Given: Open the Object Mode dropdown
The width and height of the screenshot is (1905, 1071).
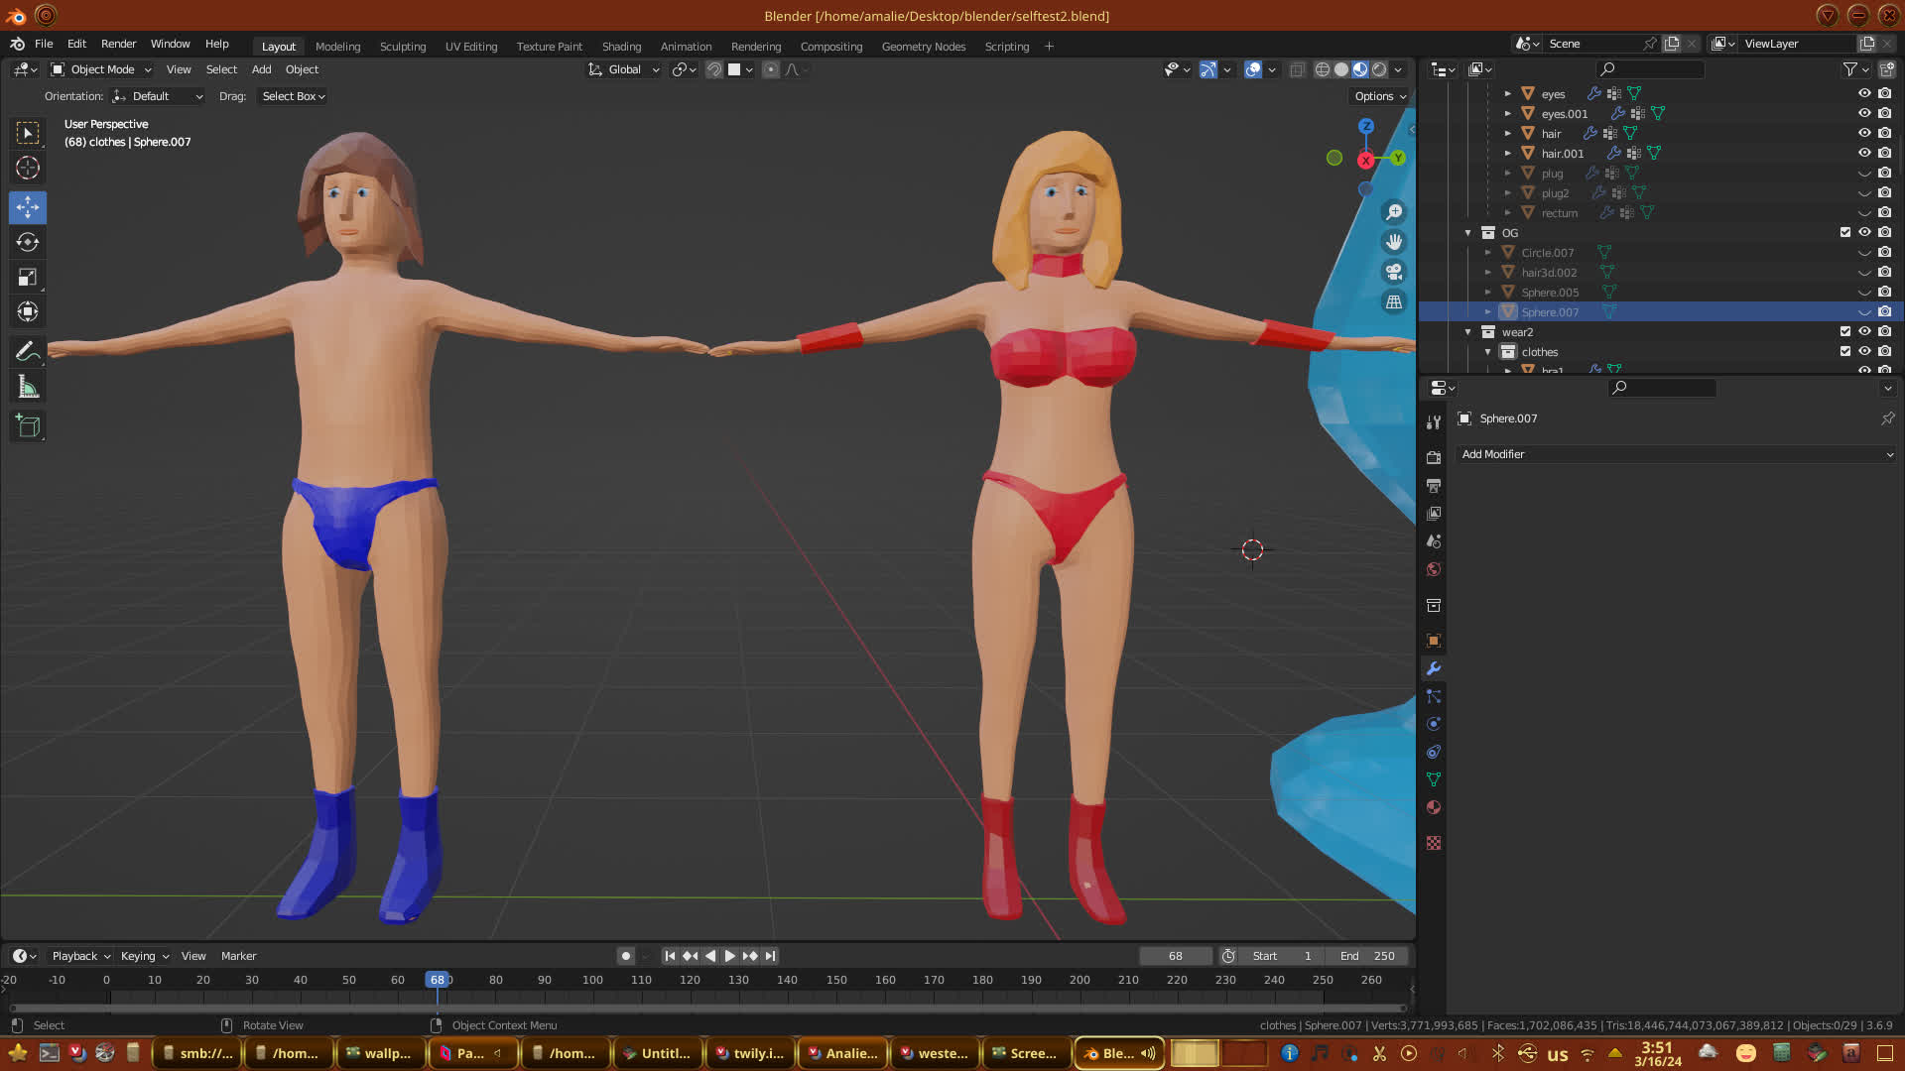Looking at the screenshot, I should point(101,69).
